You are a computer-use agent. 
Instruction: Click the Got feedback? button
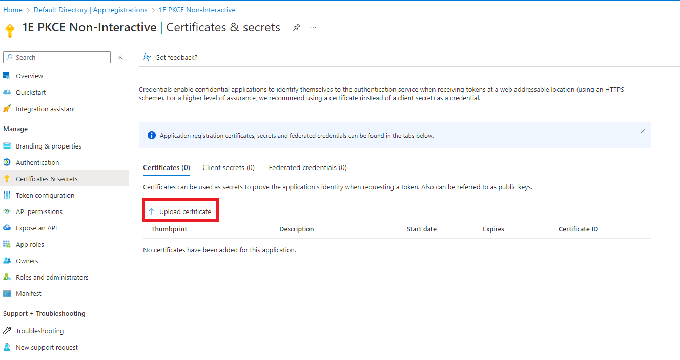[x=171, y=57]
